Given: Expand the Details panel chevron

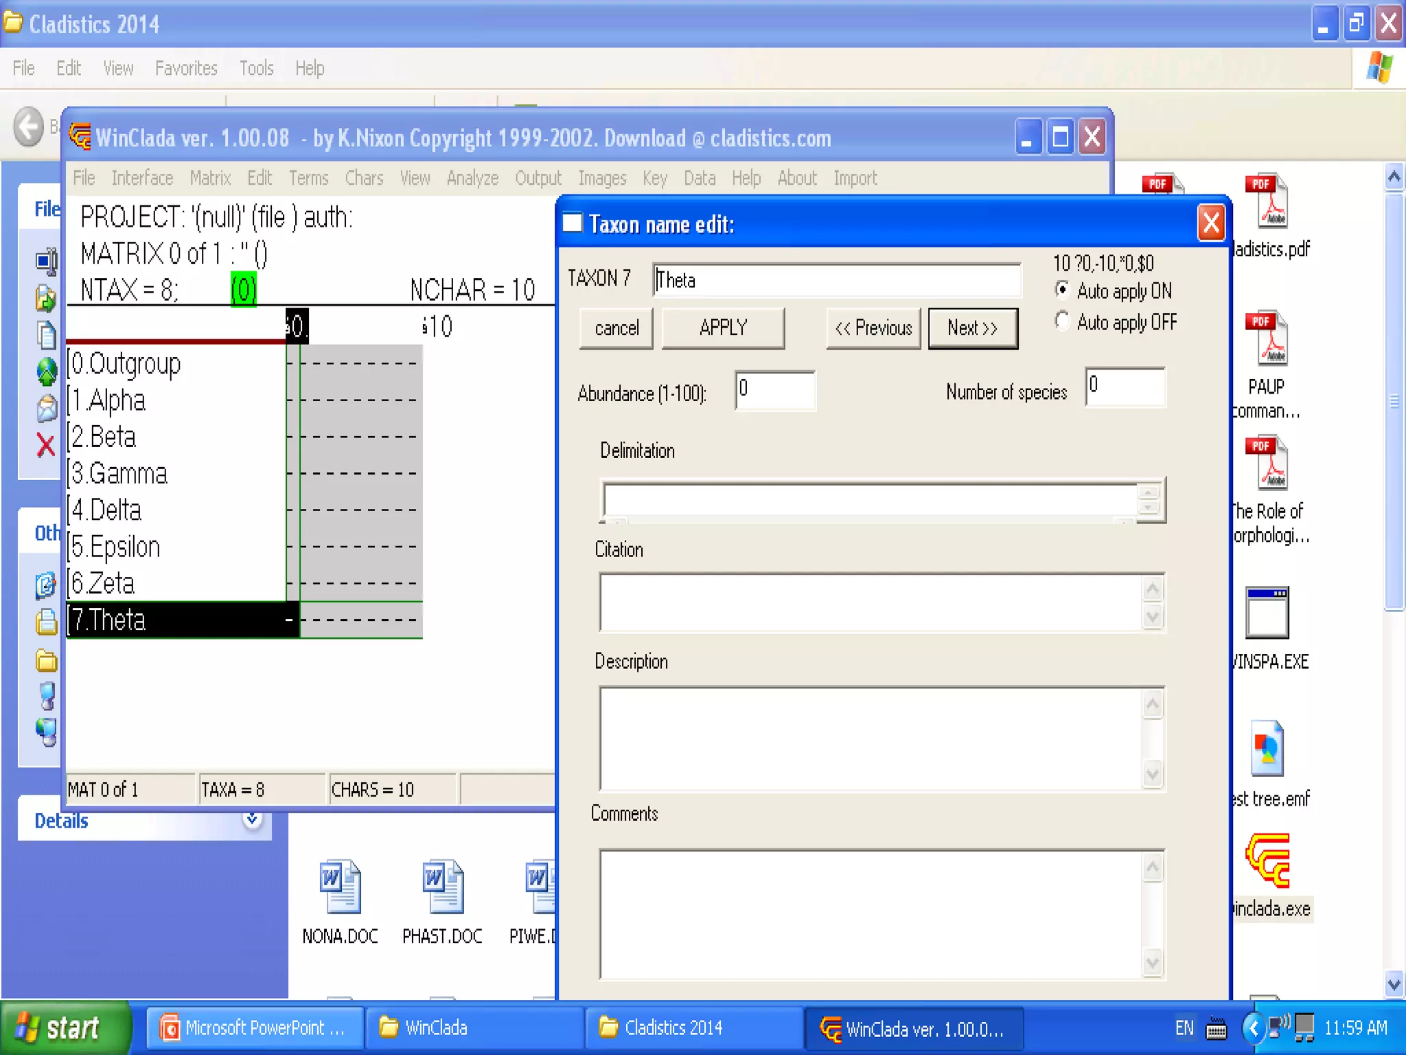Looking at the screenshot, I should (253, 819).
